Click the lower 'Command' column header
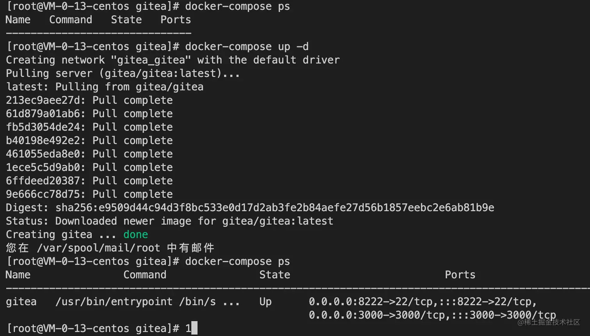Viewport: 590px width, 336px height. click(145, 275)
